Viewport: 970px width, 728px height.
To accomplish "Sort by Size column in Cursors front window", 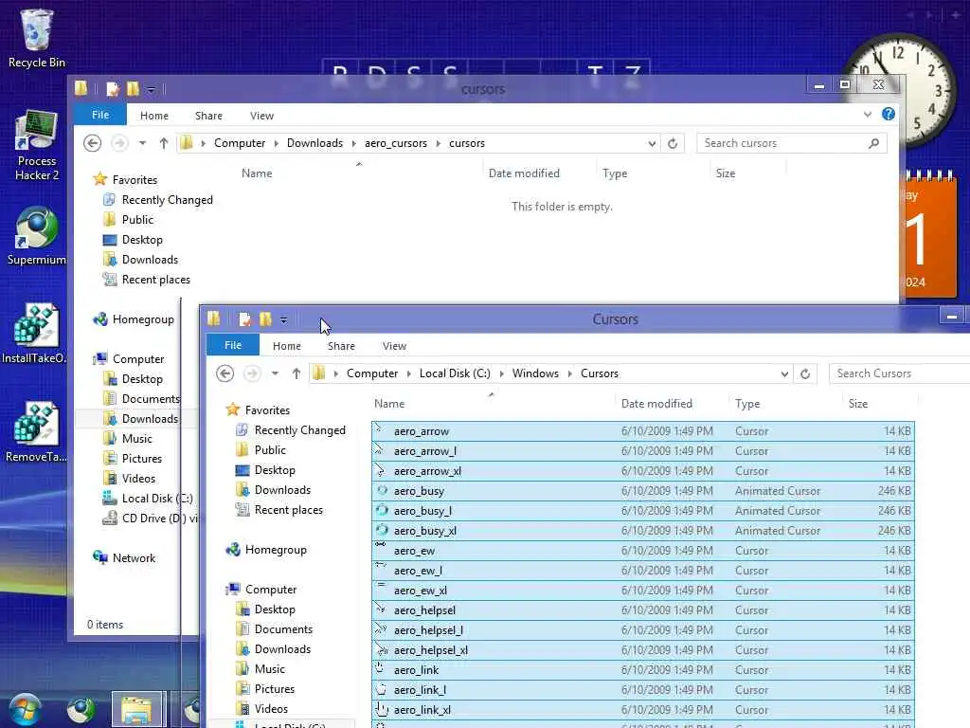I will pyautogui.click(x=858, y=404).
